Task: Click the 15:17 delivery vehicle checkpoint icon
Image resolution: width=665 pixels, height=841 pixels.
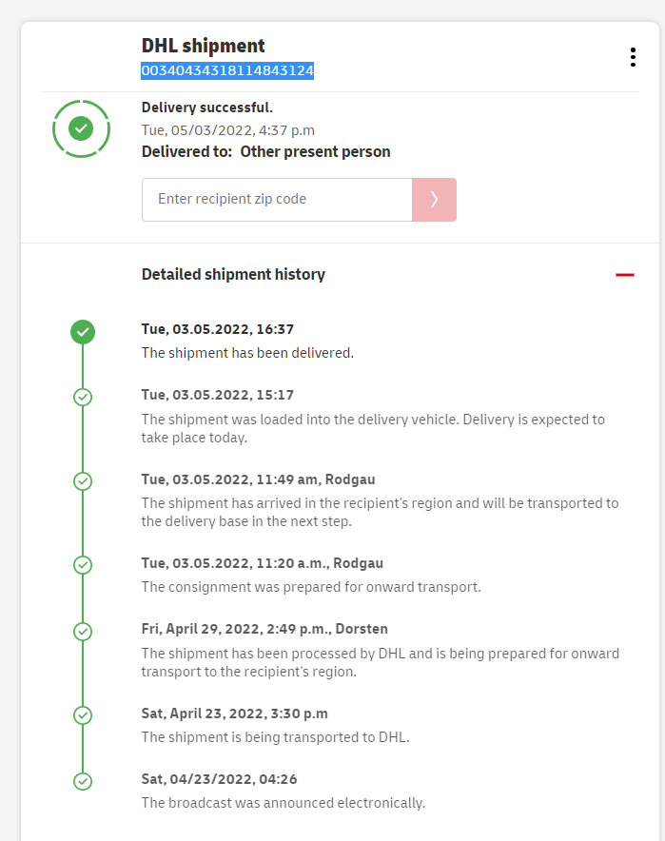Action: (83, 397)
